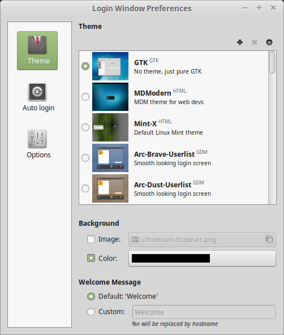
Task: Choose Arc-Dust-Userlist theme radio button
Action: pos(85,188)
